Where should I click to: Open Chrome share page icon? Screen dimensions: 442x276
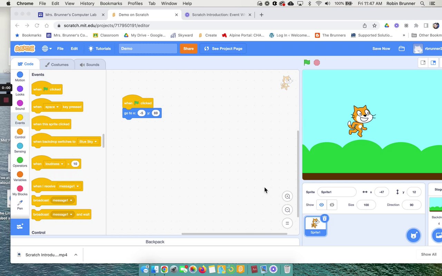[x=365, y=26]
